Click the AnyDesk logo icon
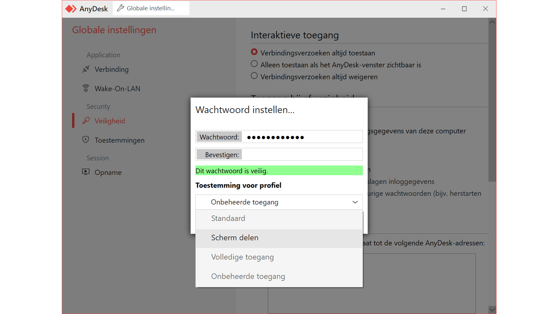558x314 pixels. point(71,9)
